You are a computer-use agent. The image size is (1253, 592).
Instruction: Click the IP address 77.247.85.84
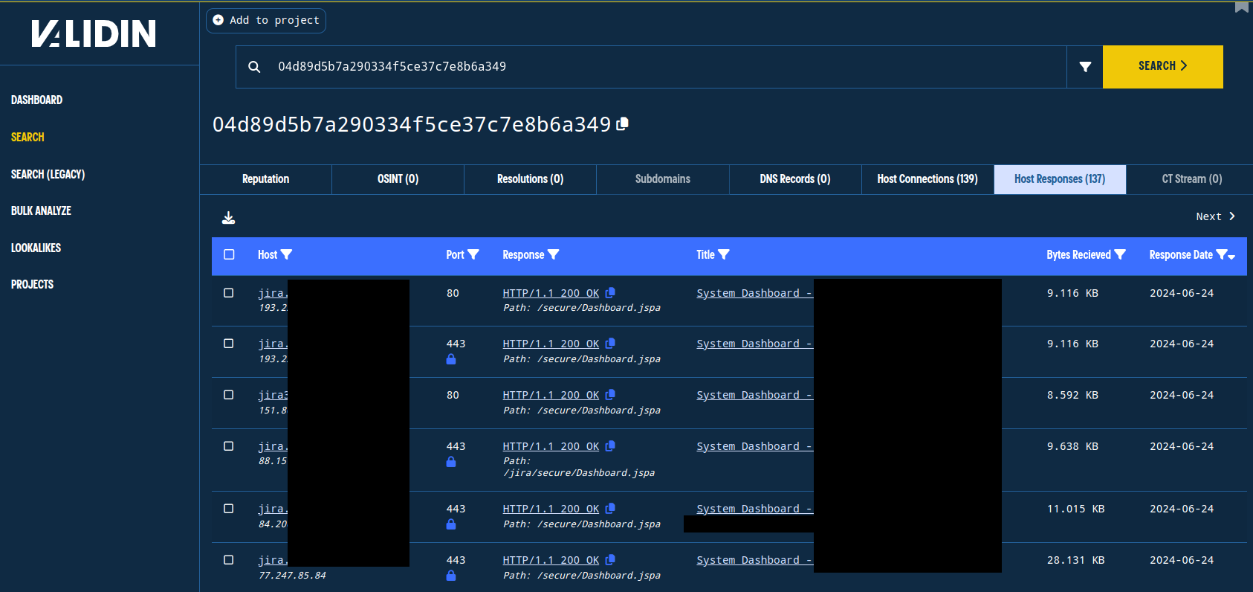point(292,576)
